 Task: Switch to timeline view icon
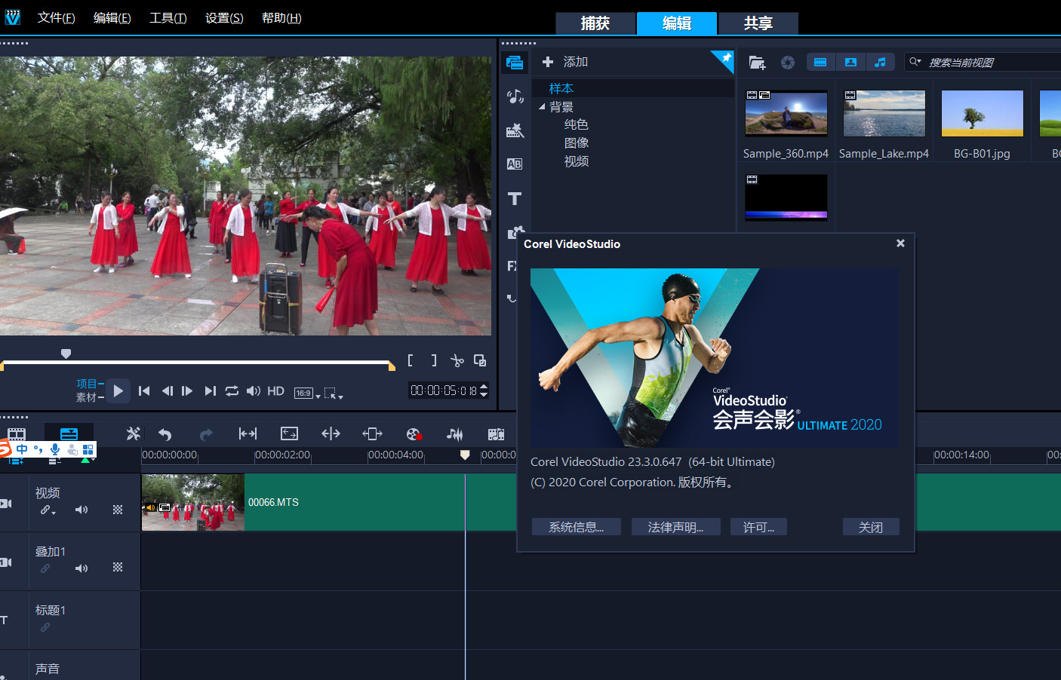tap(69, 433)
